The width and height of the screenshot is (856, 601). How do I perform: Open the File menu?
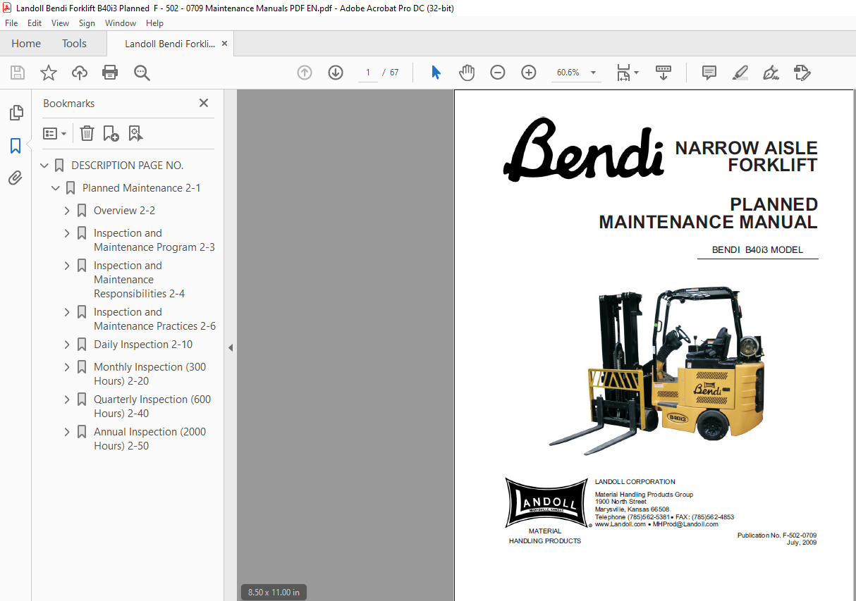11,23
